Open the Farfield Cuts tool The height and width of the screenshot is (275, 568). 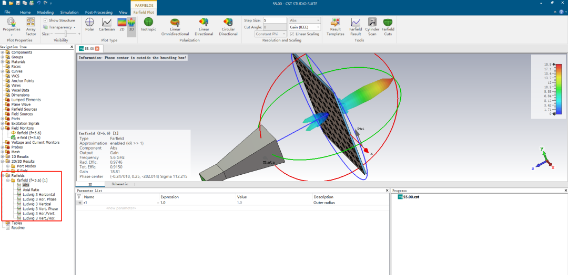pyautogui.click(x=388, y=26)
